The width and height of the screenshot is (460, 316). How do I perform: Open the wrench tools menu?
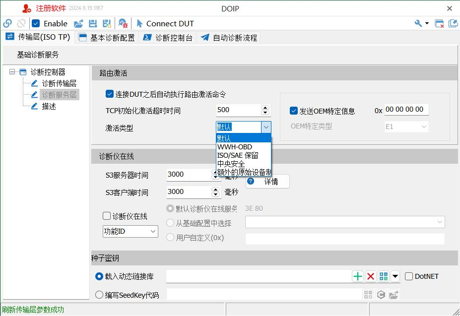click(x=418, y=23)
